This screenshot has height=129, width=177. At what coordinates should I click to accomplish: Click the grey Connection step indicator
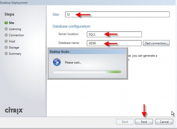(6, 35)
